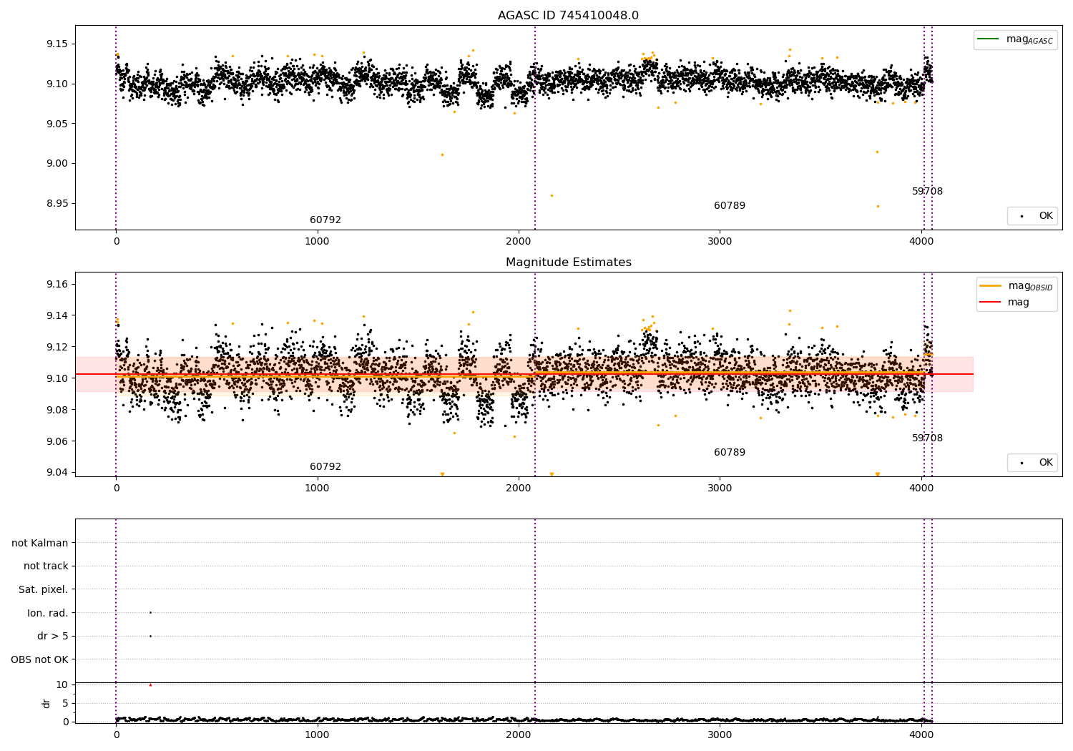1073x751 pixels.
Task: Click the "60789" label in Magnitude Estimates plot
Action: pos(730,453)
